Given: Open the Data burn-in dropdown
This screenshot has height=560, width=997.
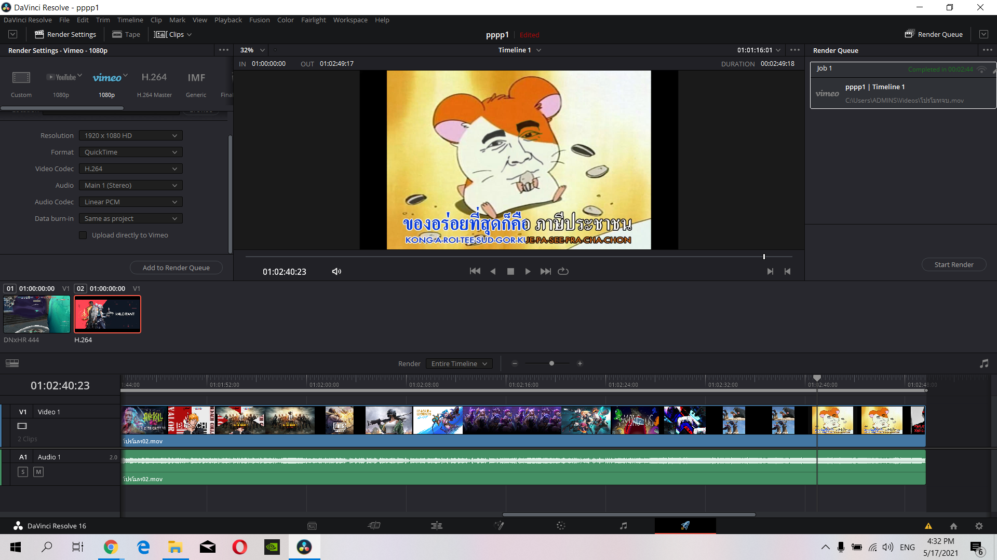Looking at the screenshot, I should click(x=131, y=219).
